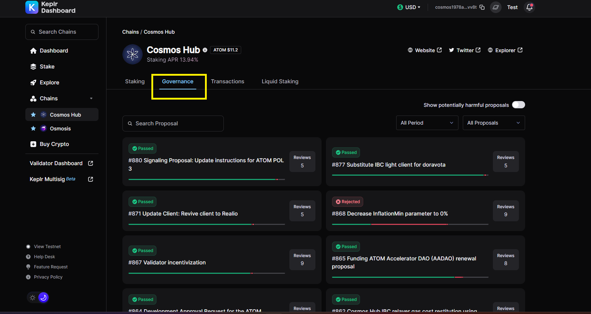The height and width of the screenshot is (314, 591).
Task: Click the Help Desk question icon
Action: point(28,257)
